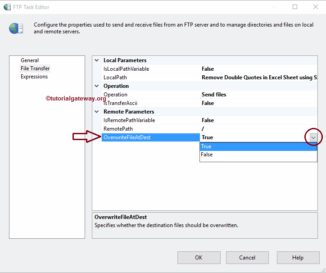Select the highlighted OverwriteFileAtDest property
Viewport: 326px width, 273px height.
(151, 137)
